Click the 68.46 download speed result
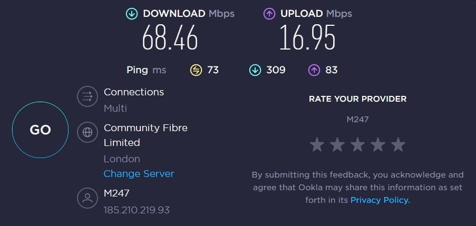 point(170,38)
